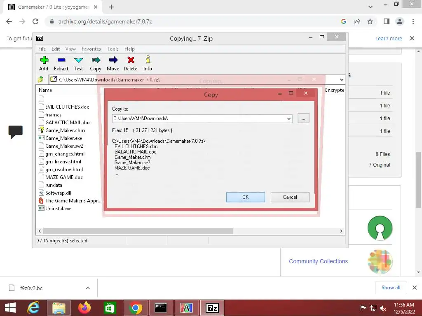This screenshot has height=316, width=422.
Task: Confirm copy with the OK button
Action: (246, 197)
